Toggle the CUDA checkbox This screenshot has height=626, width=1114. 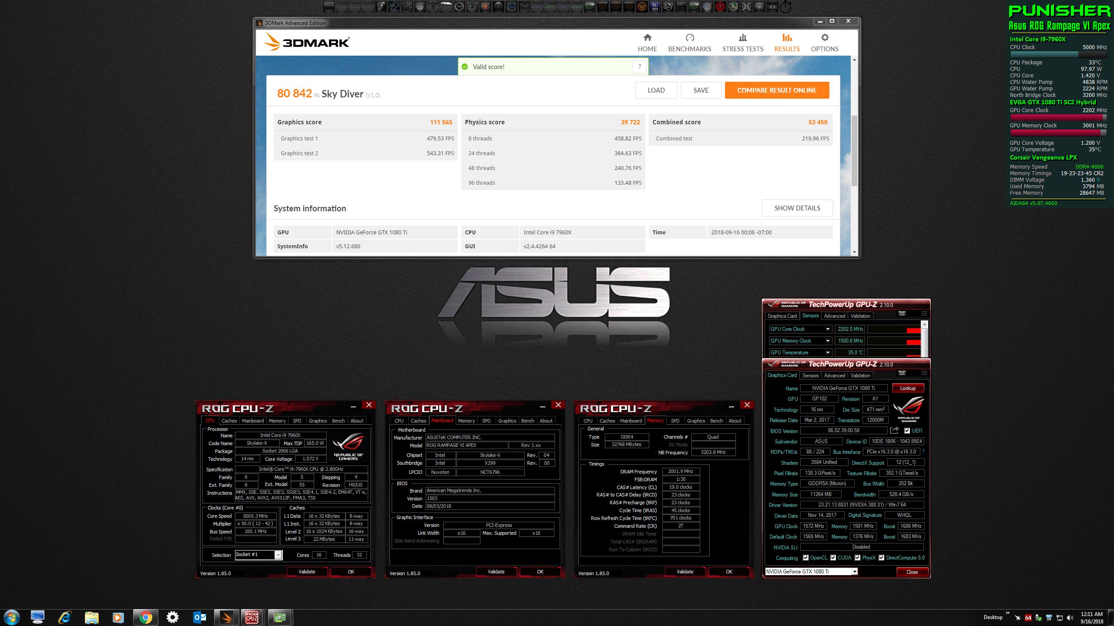click(x=833, y=558)
